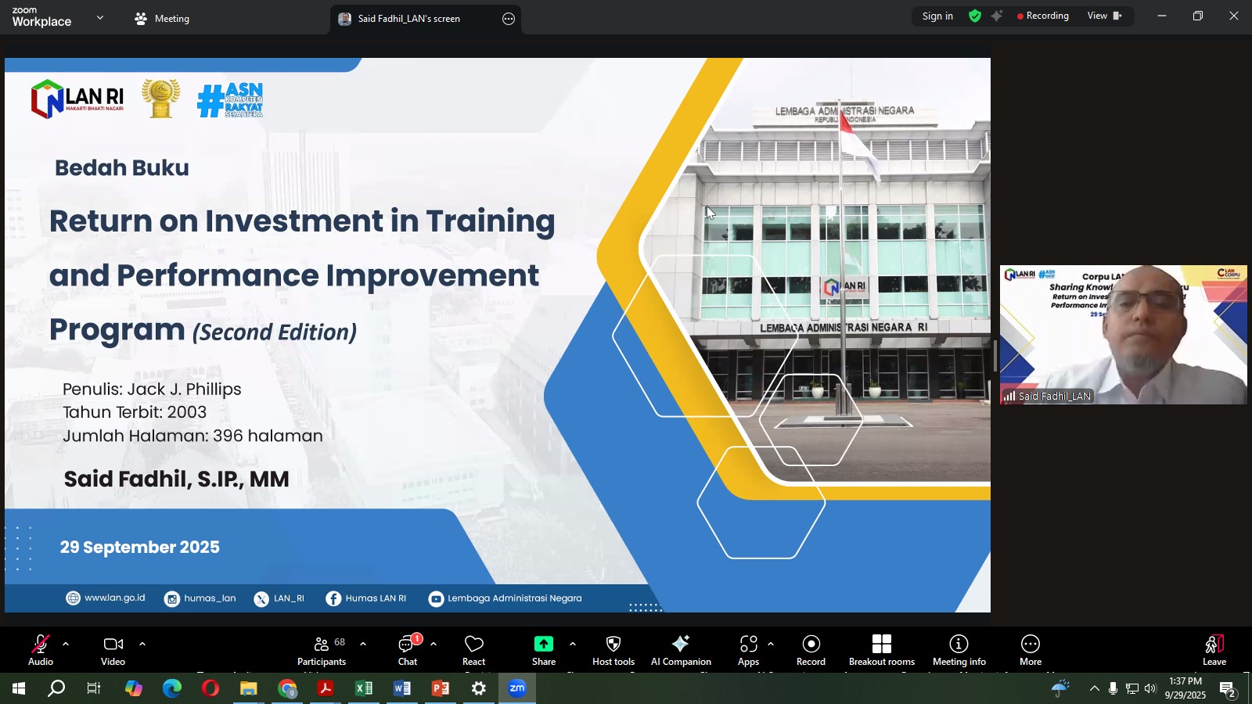Leave the meeting

pos(1214,649)
